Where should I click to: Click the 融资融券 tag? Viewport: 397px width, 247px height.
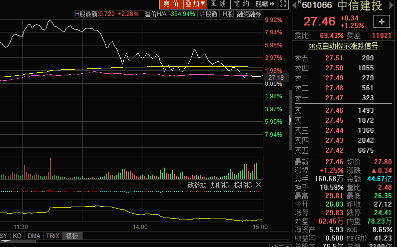click(249, 14)
